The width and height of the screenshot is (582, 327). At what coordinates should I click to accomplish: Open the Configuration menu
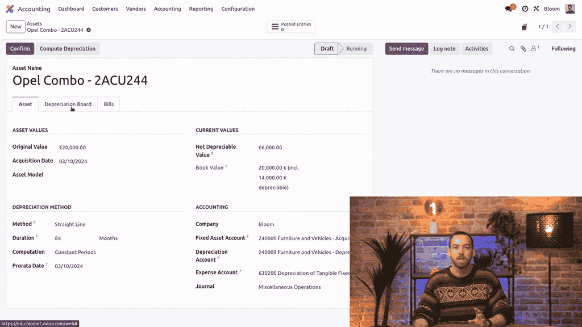pyautogui.click(x=238, y=9)
